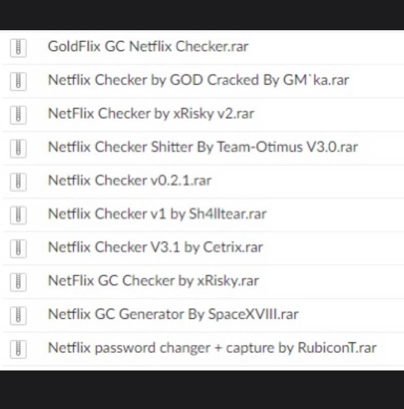Click the archive icon beside NetFlix GC Checker by xRisky
This screenshot has width=404, height=409.
pyautogui.click(x=18, y=281)
